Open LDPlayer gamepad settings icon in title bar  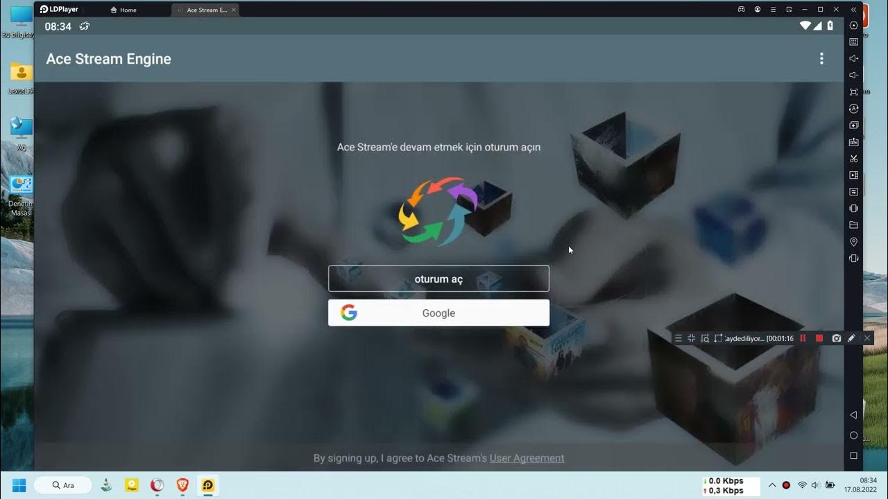(741, 9)
